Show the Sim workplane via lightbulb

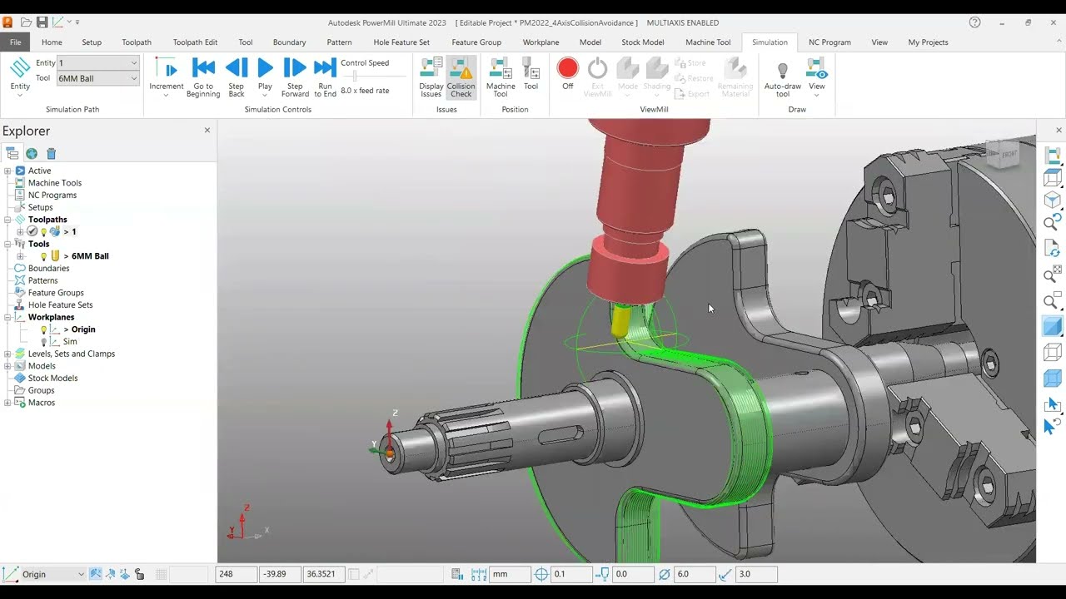43,342
